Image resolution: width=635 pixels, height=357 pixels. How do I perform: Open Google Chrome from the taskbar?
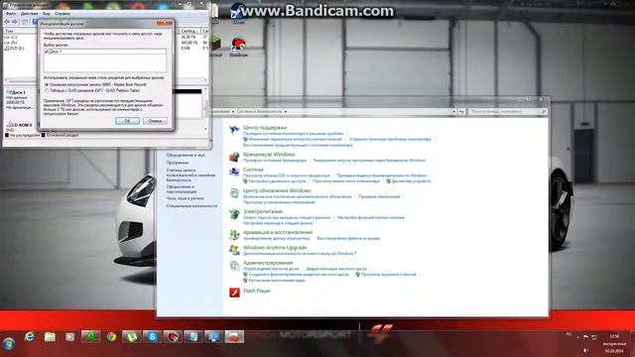click(111, 337)
